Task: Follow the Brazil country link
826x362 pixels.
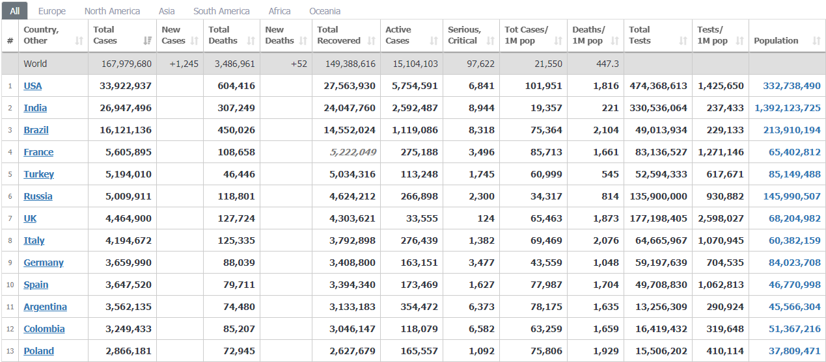Action: point(36,130)
